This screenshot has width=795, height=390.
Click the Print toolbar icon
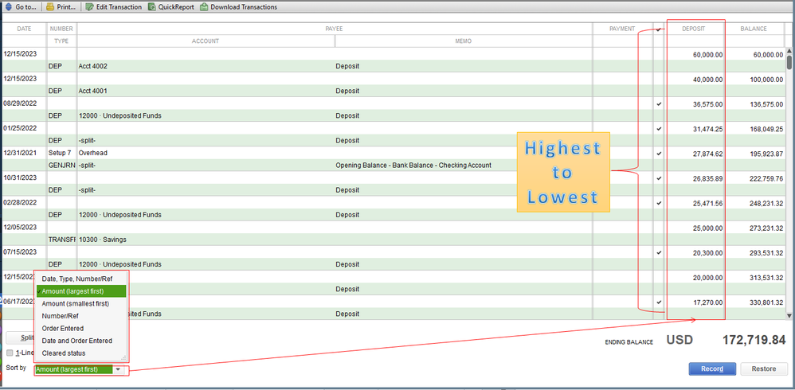coord(51,7)
